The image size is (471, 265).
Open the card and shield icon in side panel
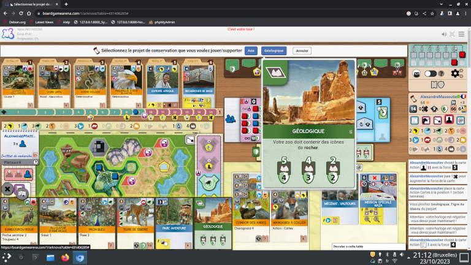point(437,85)
